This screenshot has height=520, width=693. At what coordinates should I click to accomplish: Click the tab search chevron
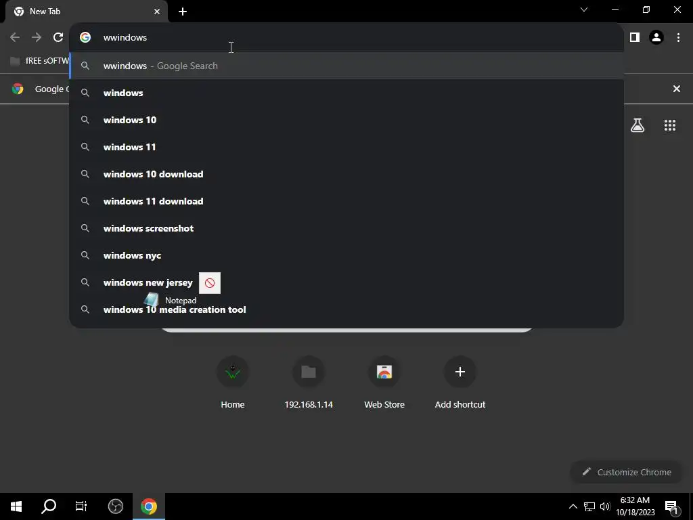[x=584, y=9]
